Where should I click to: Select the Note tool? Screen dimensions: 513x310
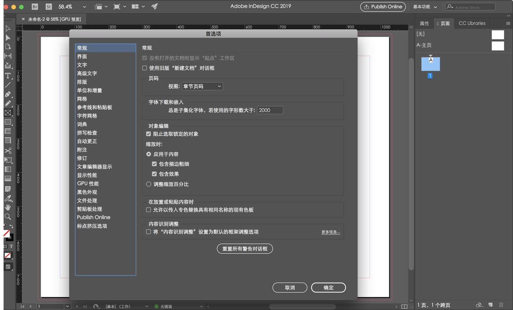pyautogui.click(x=8, y=189)
